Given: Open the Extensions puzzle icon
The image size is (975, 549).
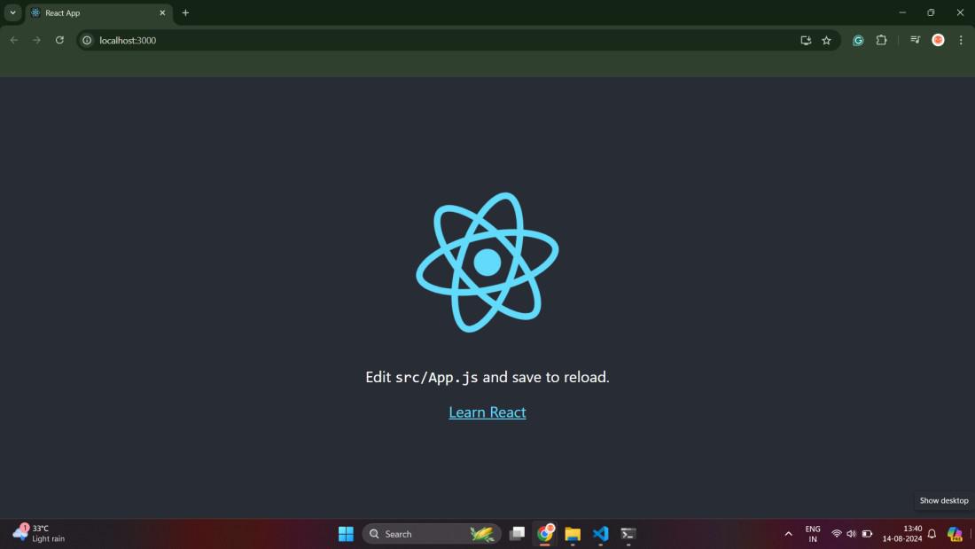Looking at the screenshot, I should 881,41.
